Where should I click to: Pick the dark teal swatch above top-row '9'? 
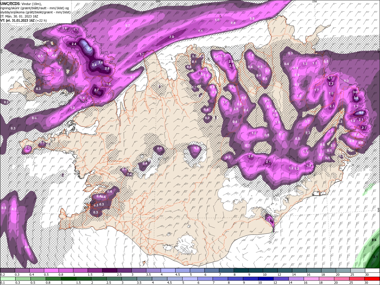255,270
